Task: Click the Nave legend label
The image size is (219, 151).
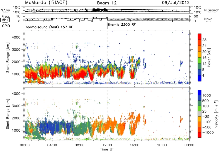Action: (x=208, y=19)
